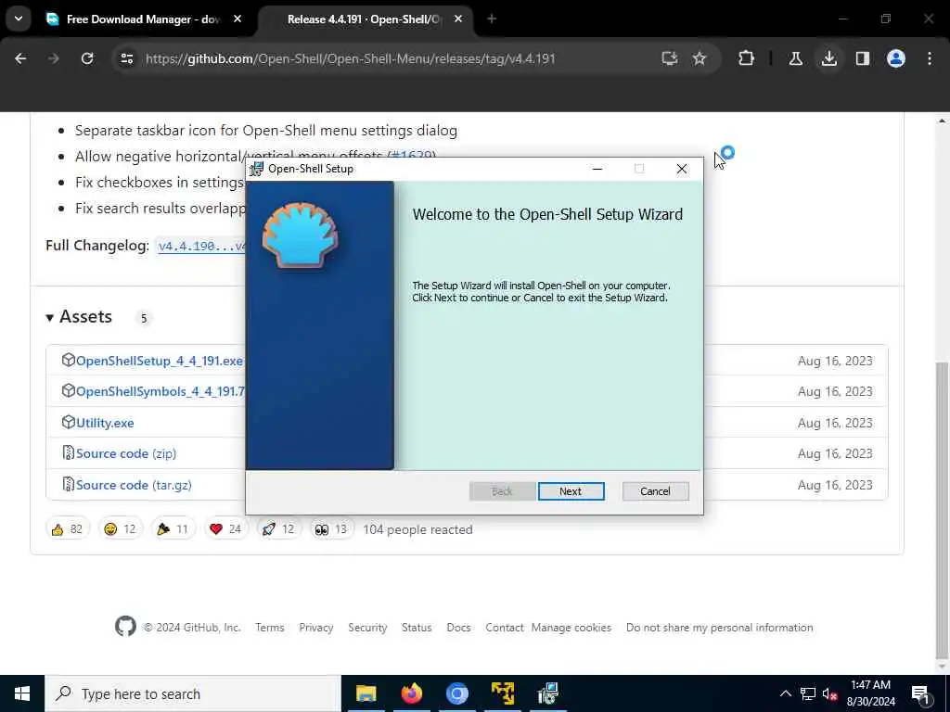Download Source code (tar.gz)

134,485
